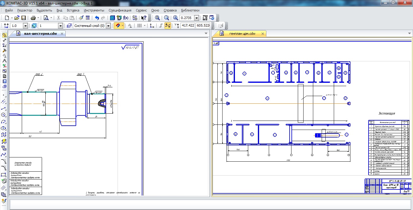Select the Dimensions toolbar icon

pos(4,40)
